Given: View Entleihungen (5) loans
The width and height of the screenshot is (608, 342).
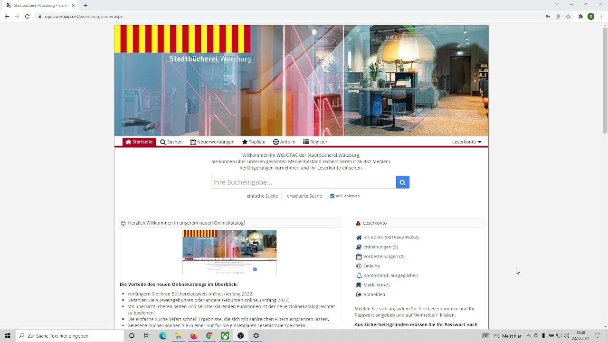Looking at the screenshot, I should (x=380, y=247).
